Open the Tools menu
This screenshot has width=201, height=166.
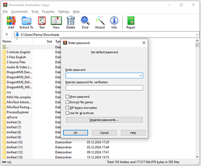[35, 11]
